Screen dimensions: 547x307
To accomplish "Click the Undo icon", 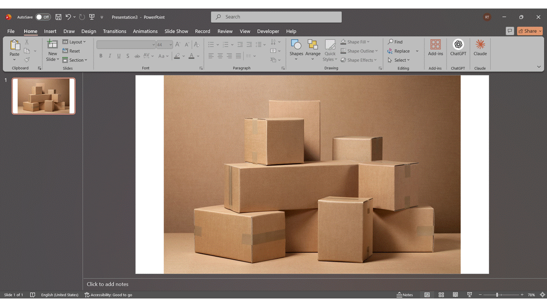I will point(68,17).
